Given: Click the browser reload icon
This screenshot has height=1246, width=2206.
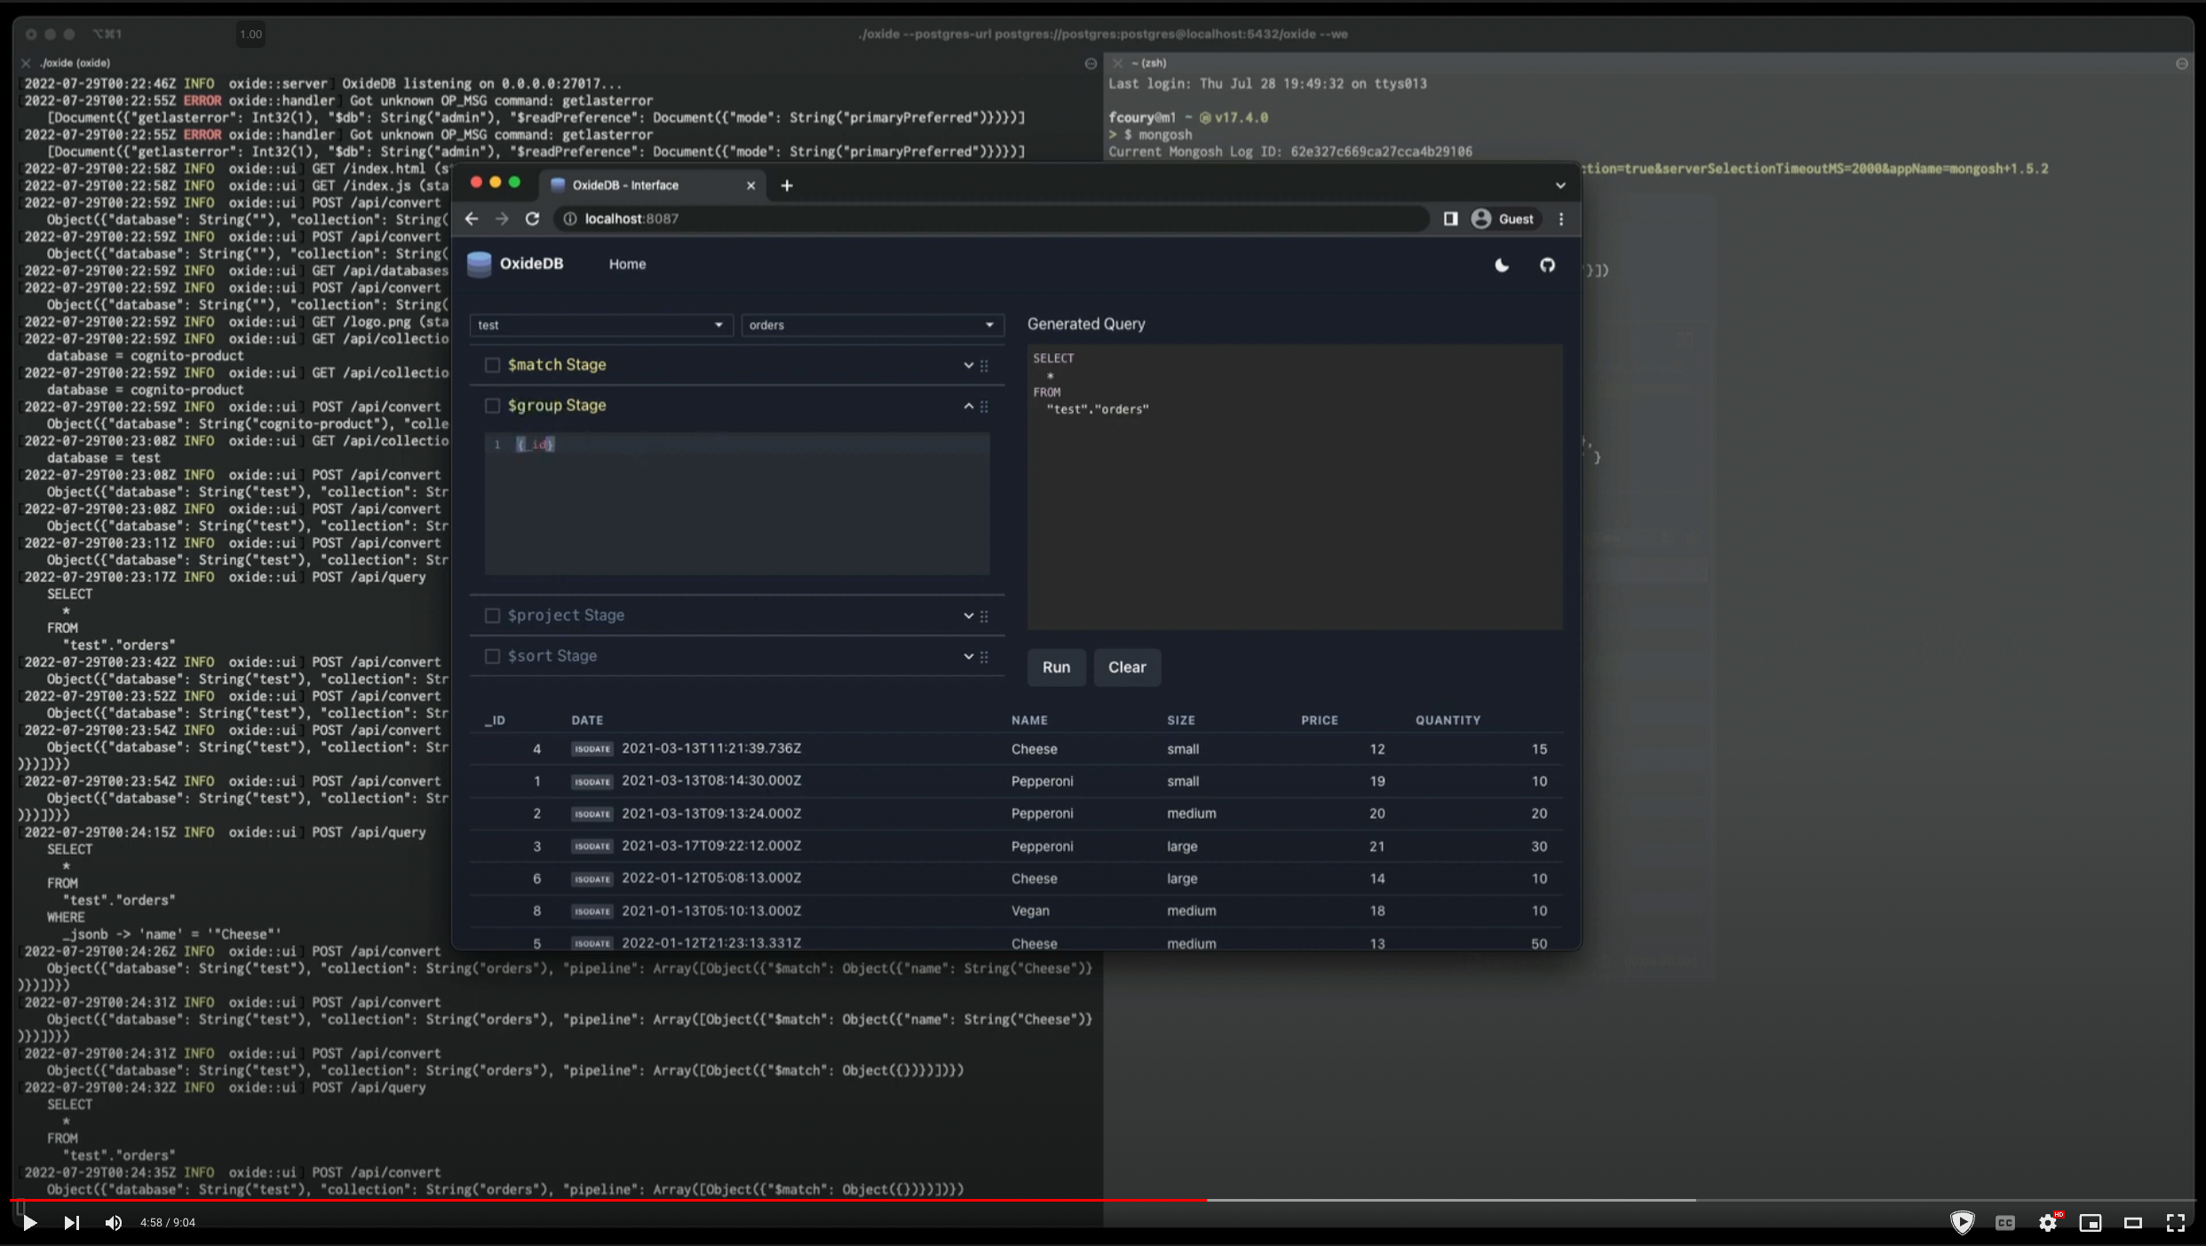Looking at the screenshot, I should [532, 219].
